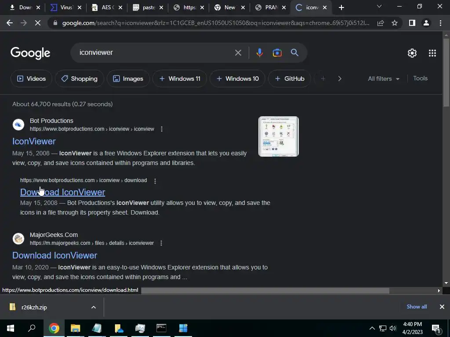Click the volume icon in system tray
Image resolution: width=450 pixels, height=337 pixels.
point(393,328)
